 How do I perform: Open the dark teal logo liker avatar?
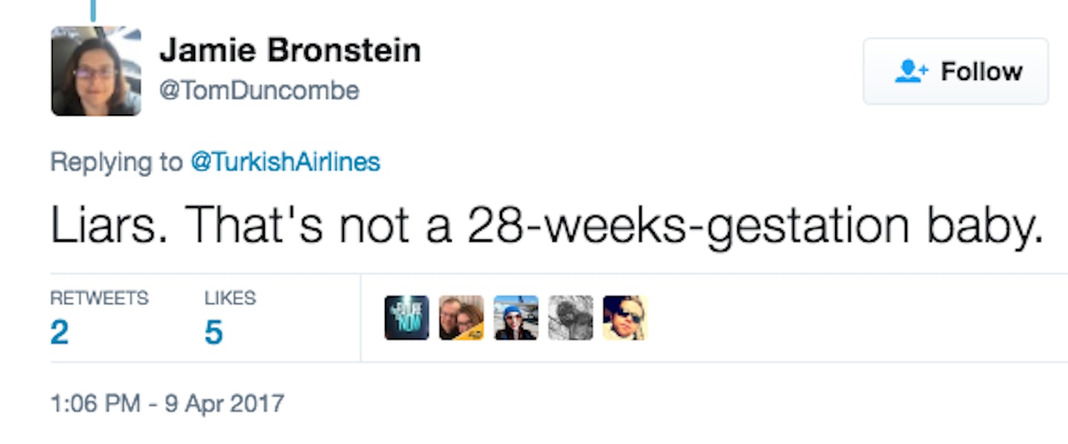point(406,317)
